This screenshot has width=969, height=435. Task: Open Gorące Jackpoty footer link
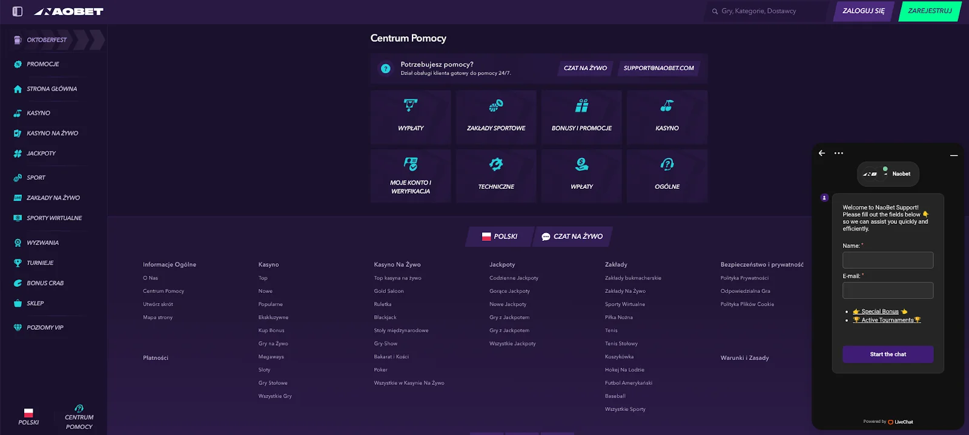[x=509, y=291]
